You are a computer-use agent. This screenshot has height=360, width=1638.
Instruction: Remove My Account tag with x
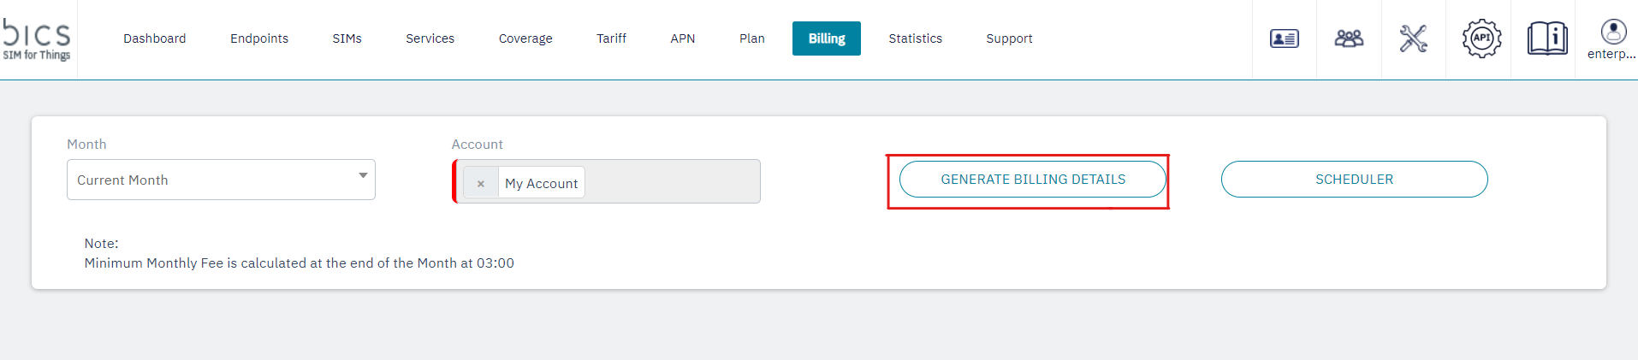tap(481, 183)
